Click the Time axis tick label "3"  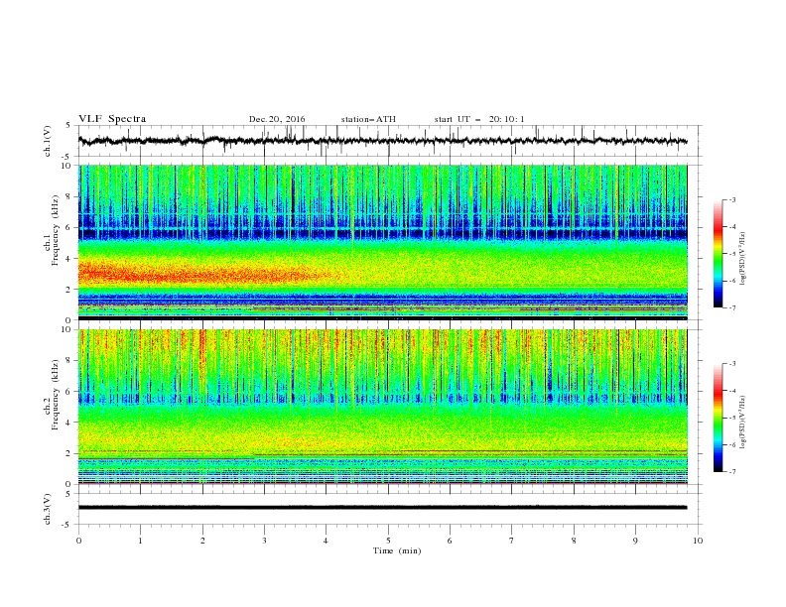(x=265, y=541)
